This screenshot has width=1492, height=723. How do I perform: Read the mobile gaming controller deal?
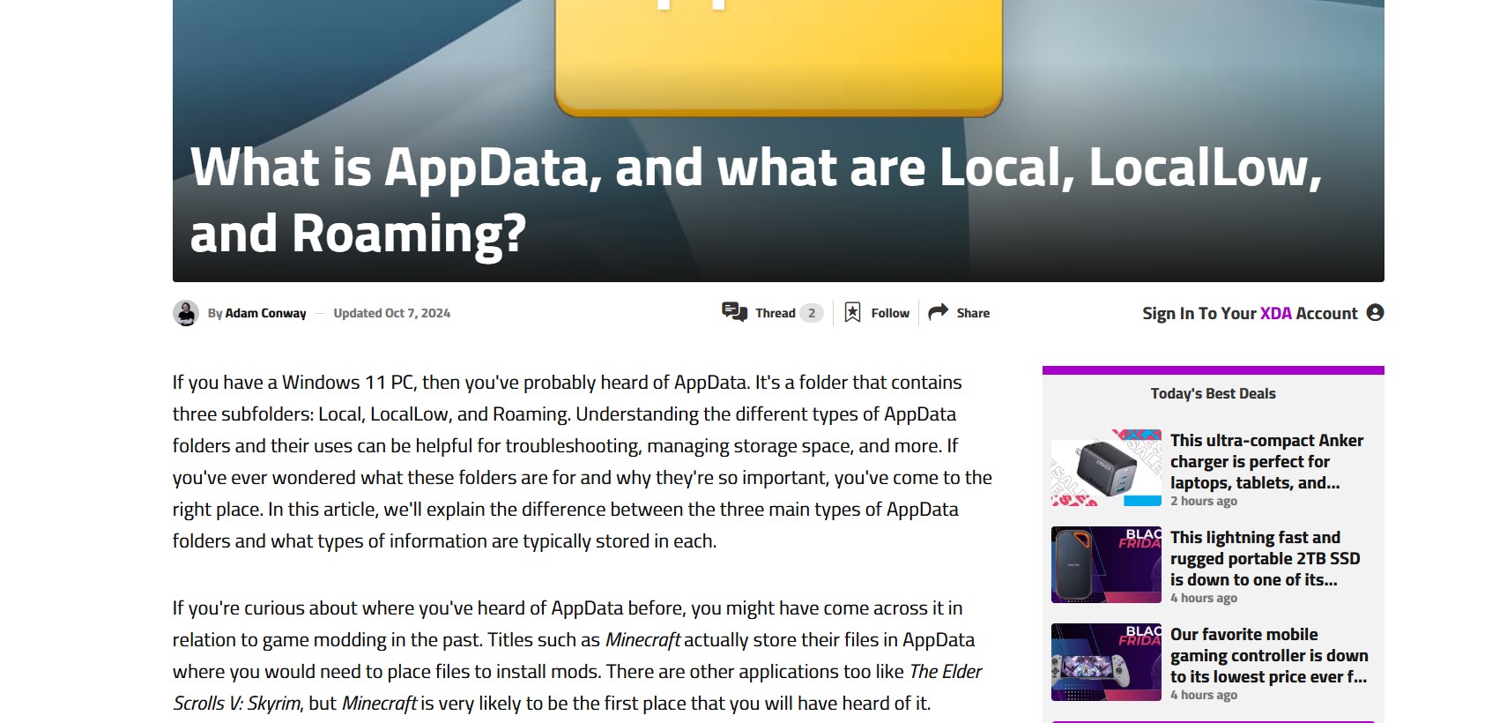pyautogui.click(x=1269, y=655)
